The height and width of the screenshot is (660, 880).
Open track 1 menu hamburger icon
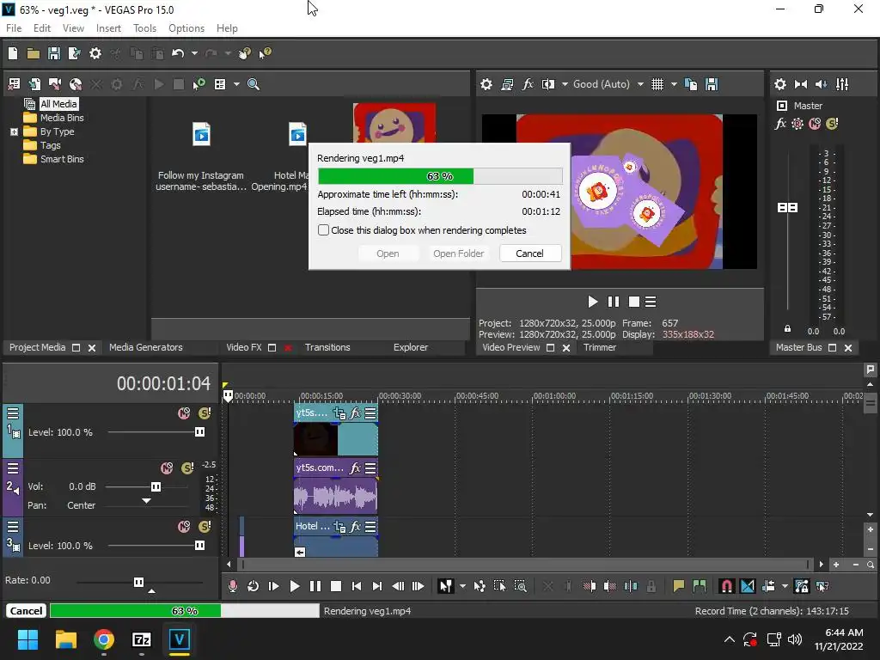coord(13,413)
